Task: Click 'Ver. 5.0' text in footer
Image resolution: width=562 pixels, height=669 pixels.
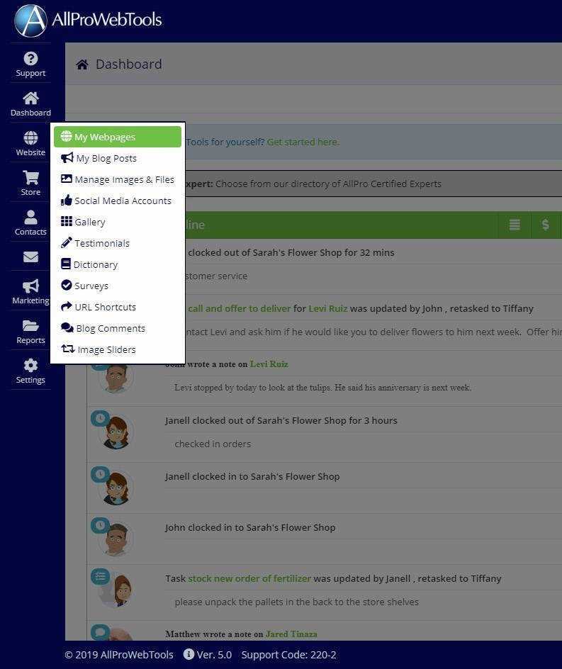Action: click(x=214, y=655)
